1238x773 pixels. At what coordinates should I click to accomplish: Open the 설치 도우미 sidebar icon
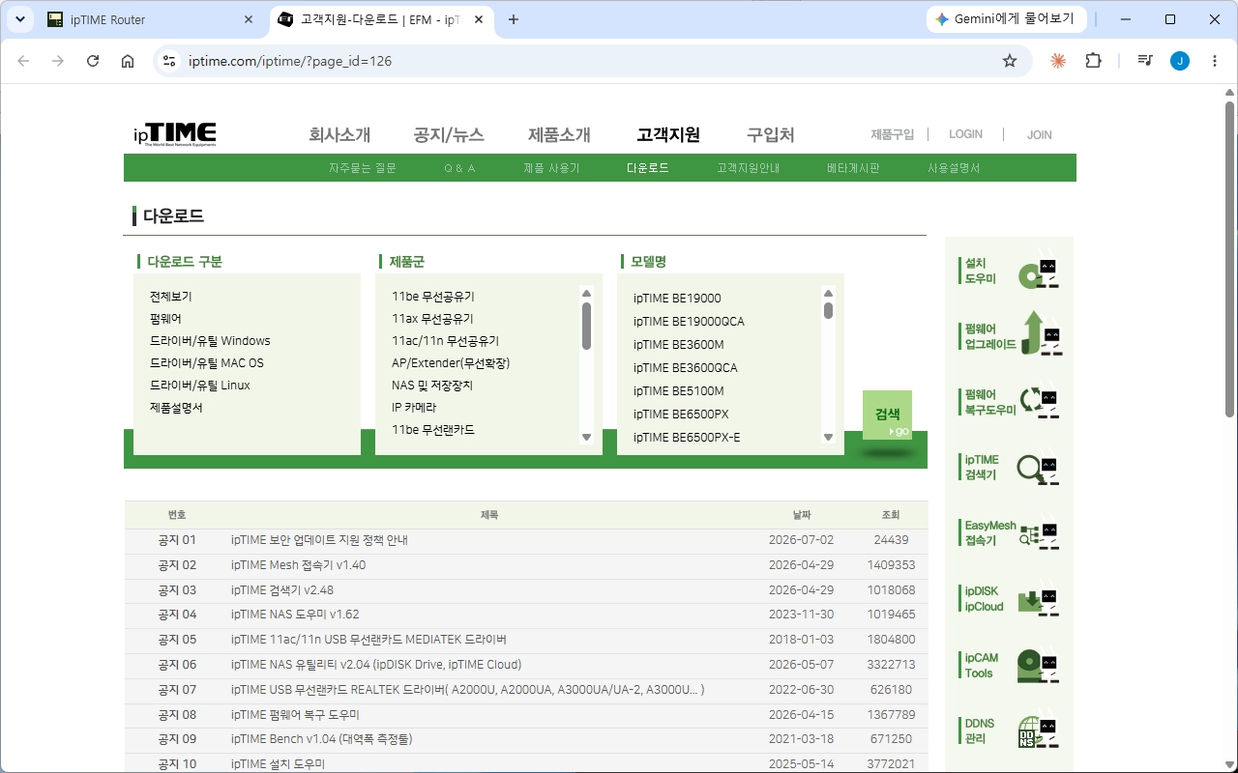coord(1009,271)
